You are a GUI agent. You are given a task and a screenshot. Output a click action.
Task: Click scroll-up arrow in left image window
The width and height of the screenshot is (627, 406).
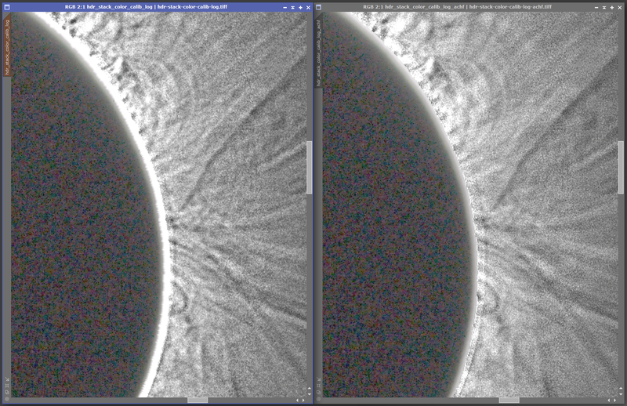(x=309, y=388)
